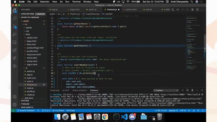Open the Terminal menu in the menu bar
The height and width of the screenshot is (122, 217).
tap(76, 2)
